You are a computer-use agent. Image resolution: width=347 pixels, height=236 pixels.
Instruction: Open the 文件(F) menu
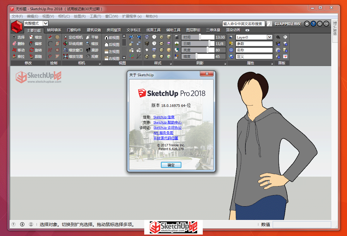17,16
